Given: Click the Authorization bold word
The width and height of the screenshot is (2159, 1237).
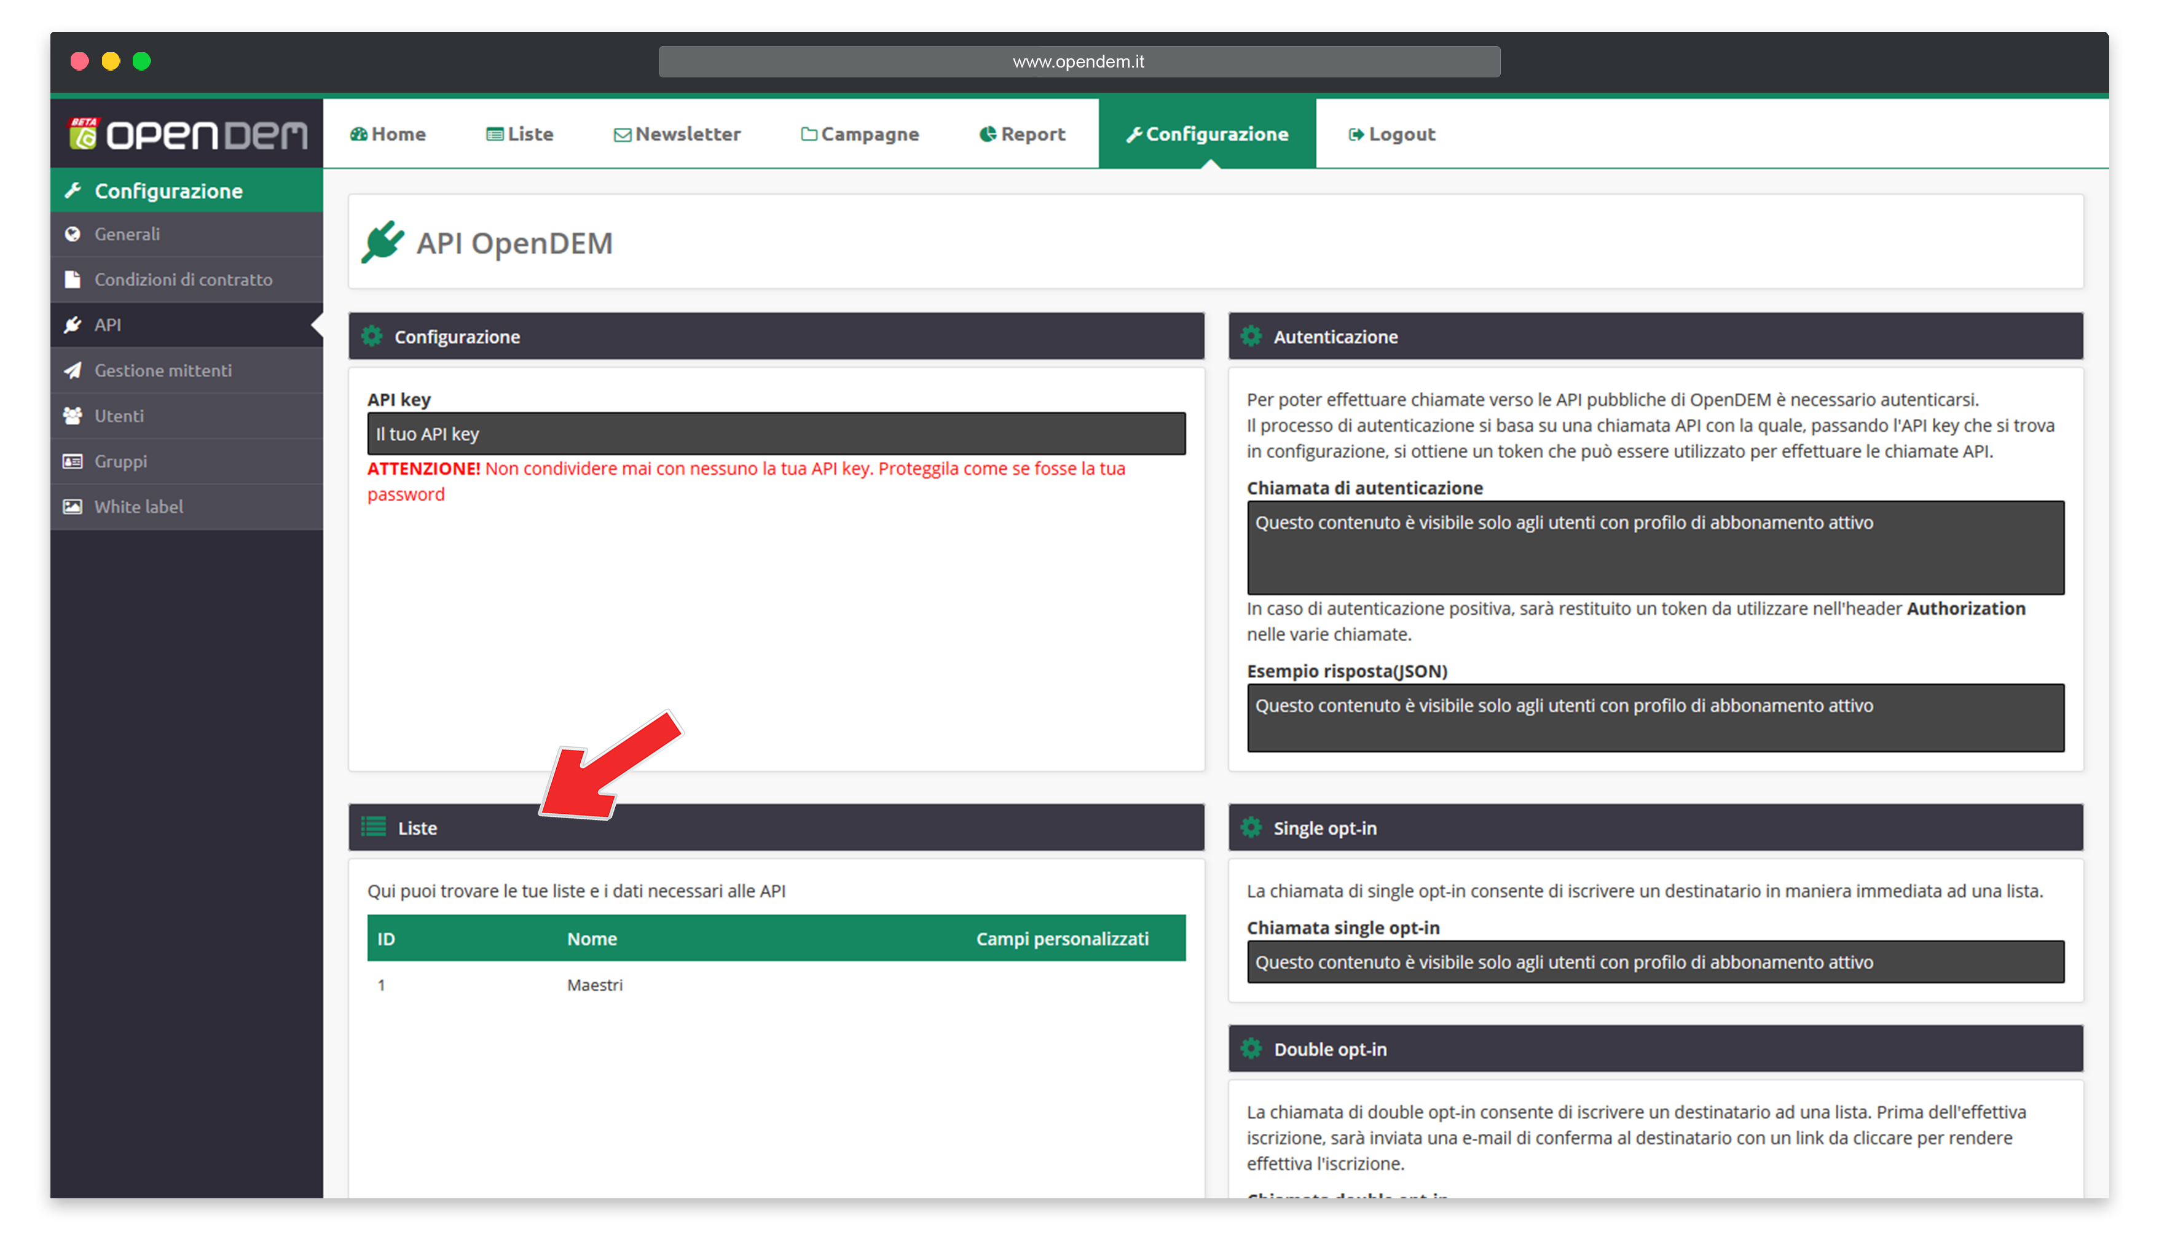Looking at the screenshot, I should pos(1965,608).
